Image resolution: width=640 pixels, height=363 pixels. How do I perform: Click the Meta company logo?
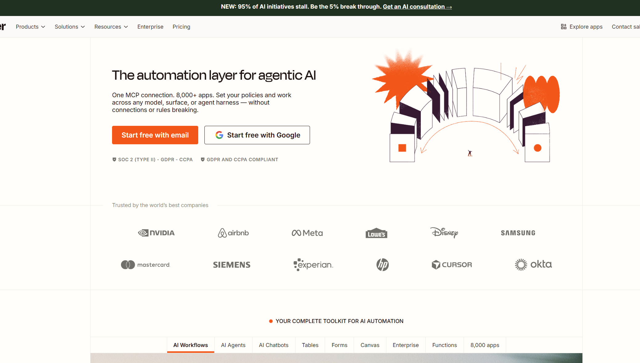[x=307, y=233]
